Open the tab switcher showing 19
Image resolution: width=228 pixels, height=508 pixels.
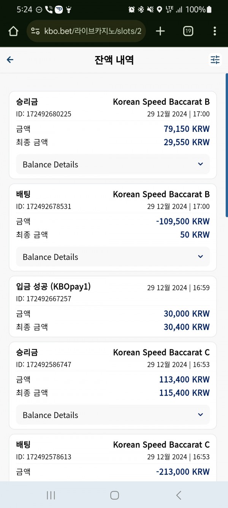coord(188,31)
